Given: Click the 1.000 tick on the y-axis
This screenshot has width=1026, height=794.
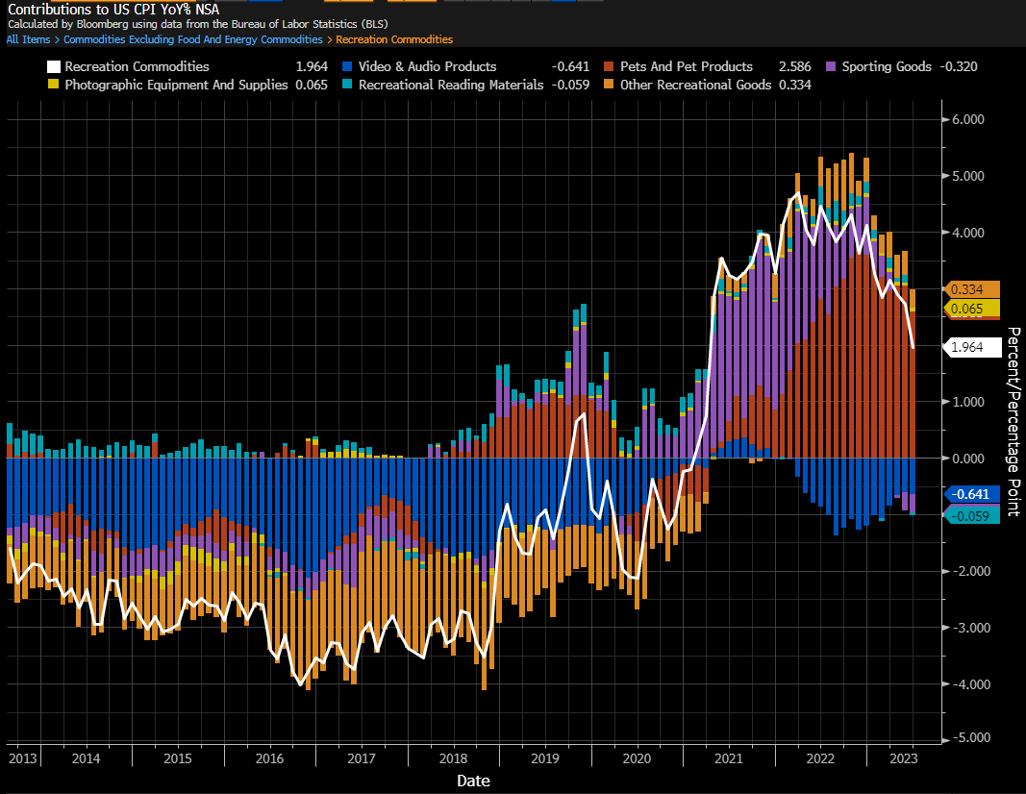Looking at the screenshot, I should pos(967,402).
